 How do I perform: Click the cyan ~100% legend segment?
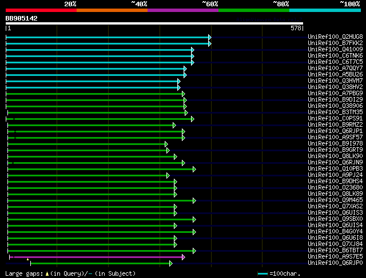[325, 10]
